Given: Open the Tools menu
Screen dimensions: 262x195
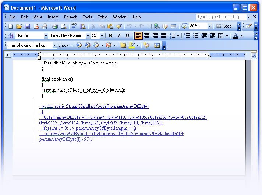Looking at the screenshot, I should click(x=87, y=17).
